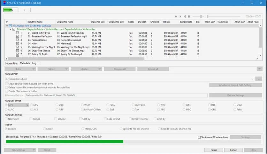The height and width of the screenshot is (154, 267).
Task: Uncheck track 1 World In My Eyes
Action: pyautogui.click(x=17, y=33)
